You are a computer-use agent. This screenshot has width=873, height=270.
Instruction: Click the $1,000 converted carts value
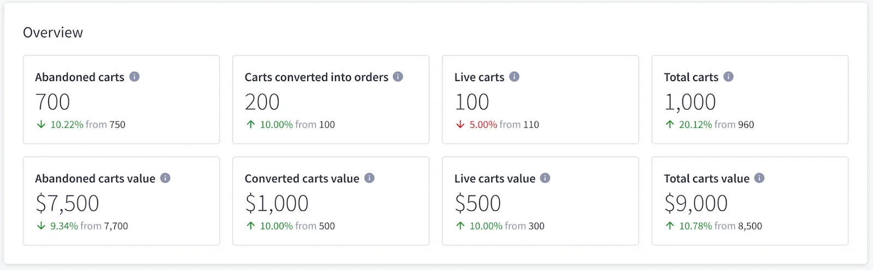pos(277,203)
